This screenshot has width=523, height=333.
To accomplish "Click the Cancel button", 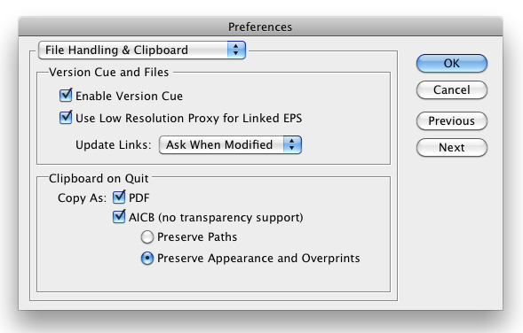I will tap(452, 89).
